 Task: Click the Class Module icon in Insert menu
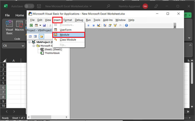coord(56,40)
